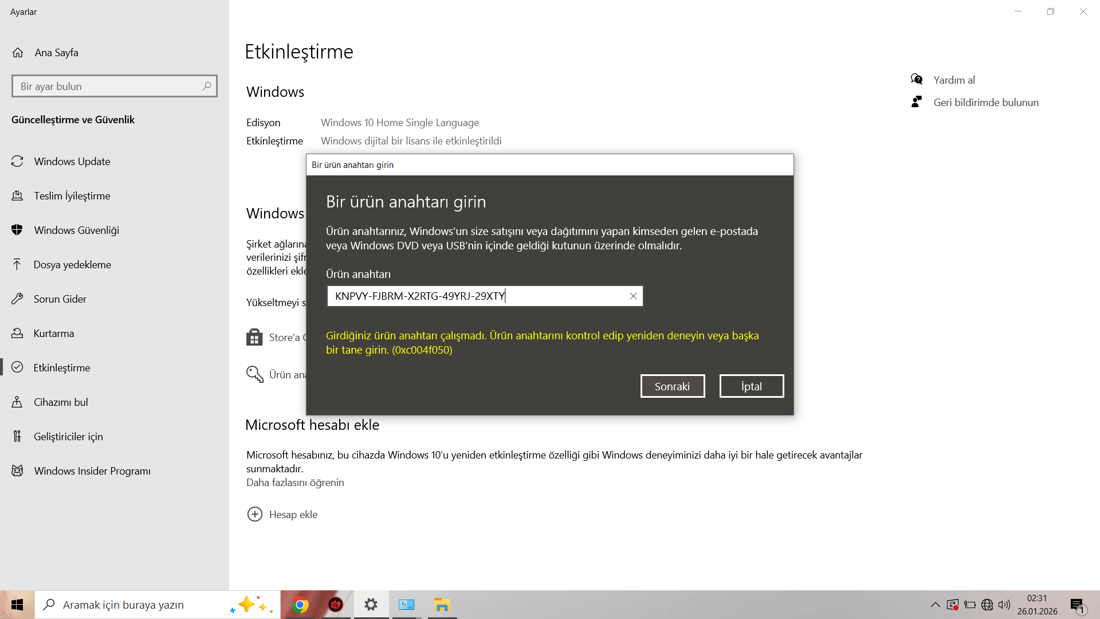Select Windows Insider Programı icon
Image resolution: width=1100 pixels, height=619 pixels.
coord(17,471)
